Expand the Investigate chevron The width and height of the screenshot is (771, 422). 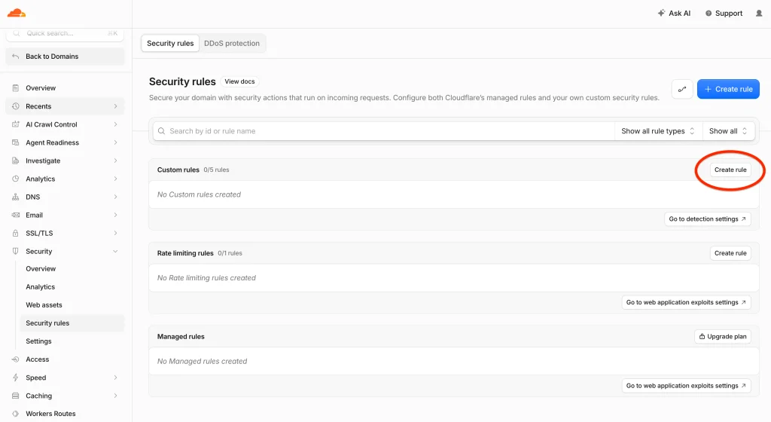(x=115, y=161)
